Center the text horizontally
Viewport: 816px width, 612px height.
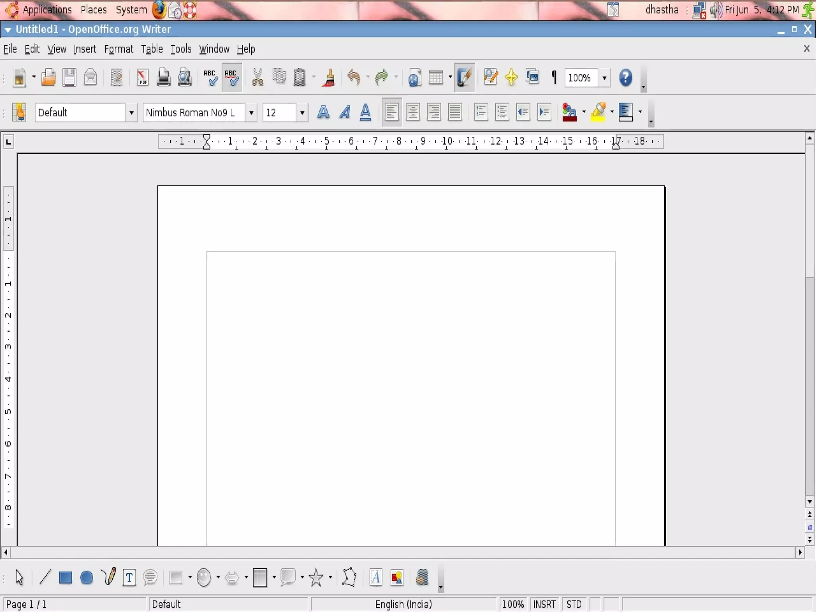413,112
